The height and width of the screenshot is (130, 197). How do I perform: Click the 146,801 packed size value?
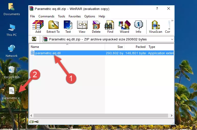[136, 53]
